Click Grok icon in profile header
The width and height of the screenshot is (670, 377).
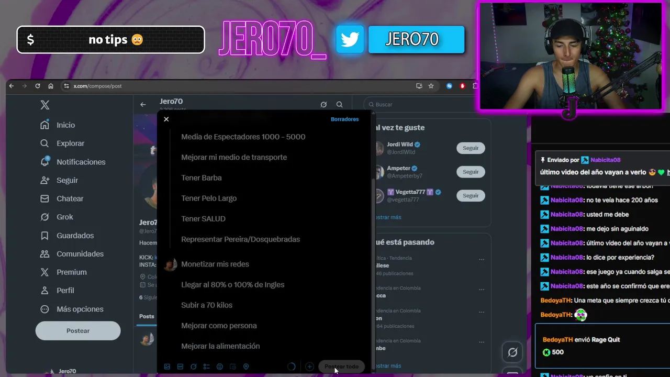point(323,105)
